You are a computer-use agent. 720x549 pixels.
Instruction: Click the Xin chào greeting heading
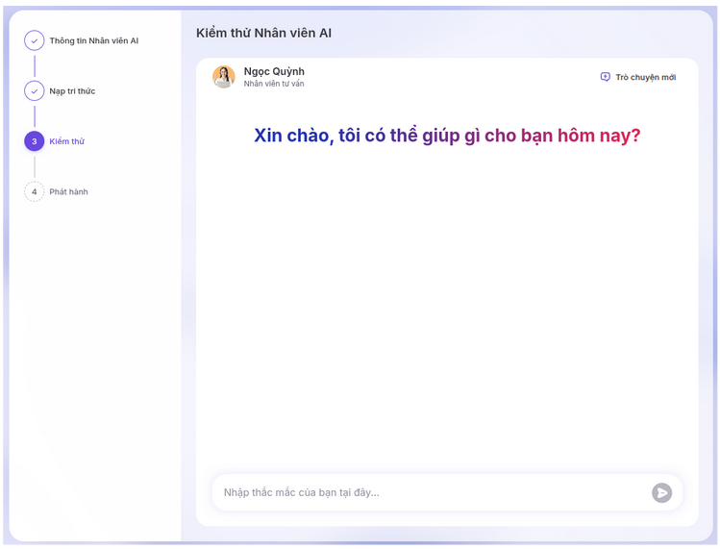(x=447, y=136)
